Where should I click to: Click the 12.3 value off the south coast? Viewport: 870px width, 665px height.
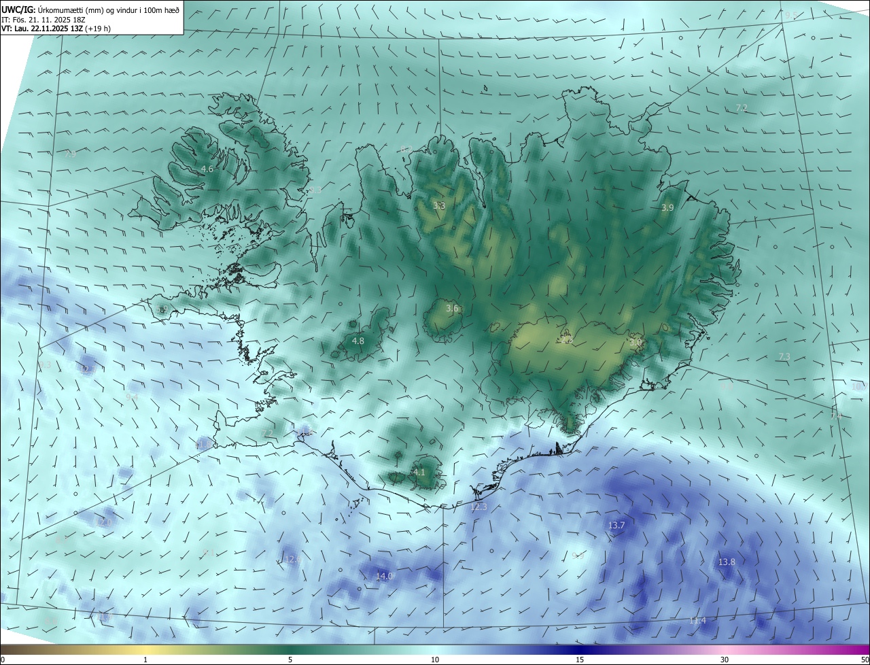(x=479, y=507)
